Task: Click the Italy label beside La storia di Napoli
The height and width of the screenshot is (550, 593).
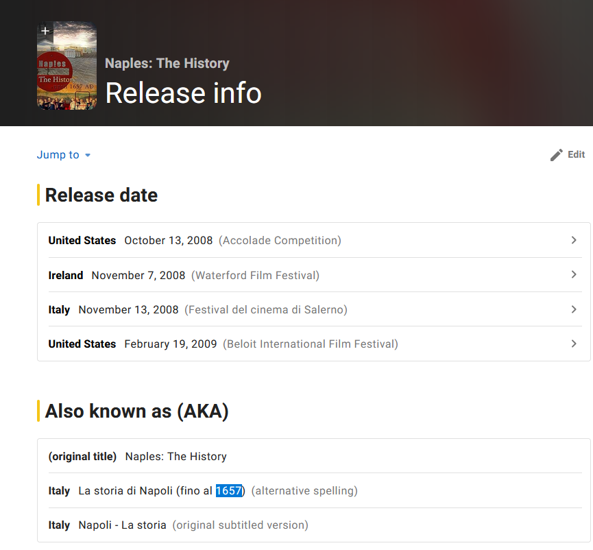Action: (x=59, y=491)
